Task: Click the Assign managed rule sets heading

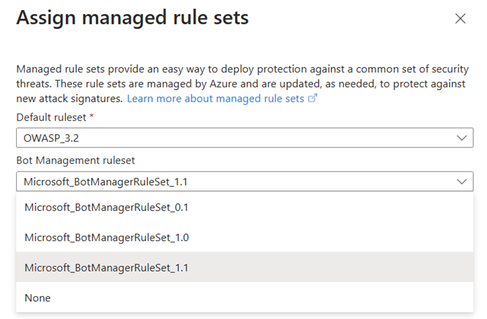Action: pos(132,18)
